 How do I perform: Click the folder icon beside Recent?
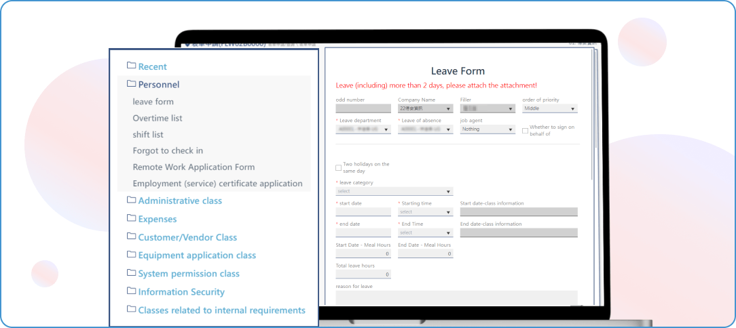pyautogui.click(x=131, y=66)
